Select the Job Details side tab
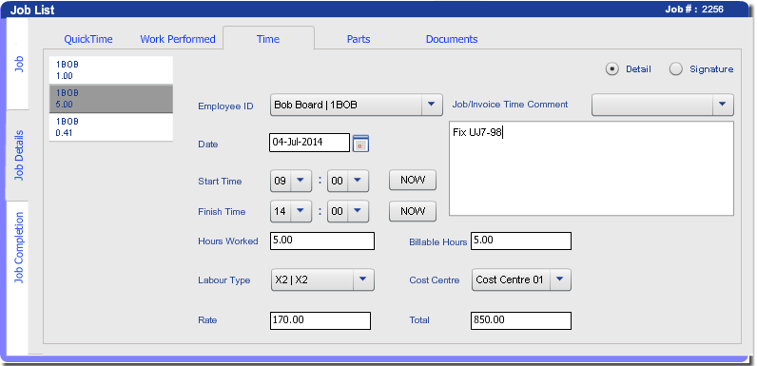This screenshot has height=366, width=757. tap(18, 155)
